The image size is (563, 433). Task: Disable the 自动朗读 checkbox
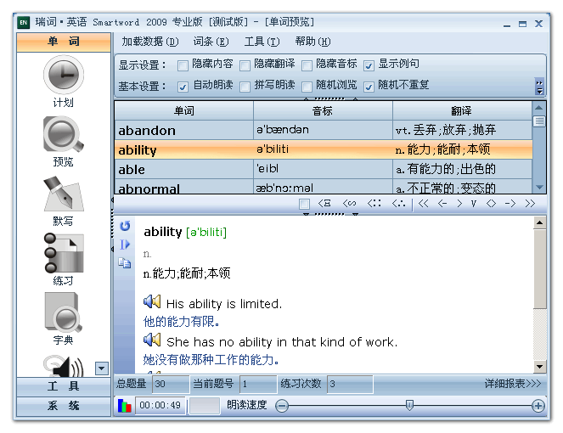[183, 87]
